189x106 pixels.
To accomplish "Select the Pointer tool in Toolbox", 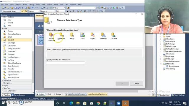I will [11, 31].
